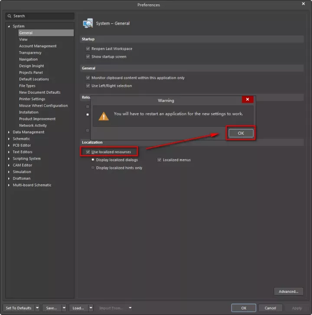Click the warning triangle icon in dialog
The height and width of the screenshot is (315, 312).
(104, 116)
